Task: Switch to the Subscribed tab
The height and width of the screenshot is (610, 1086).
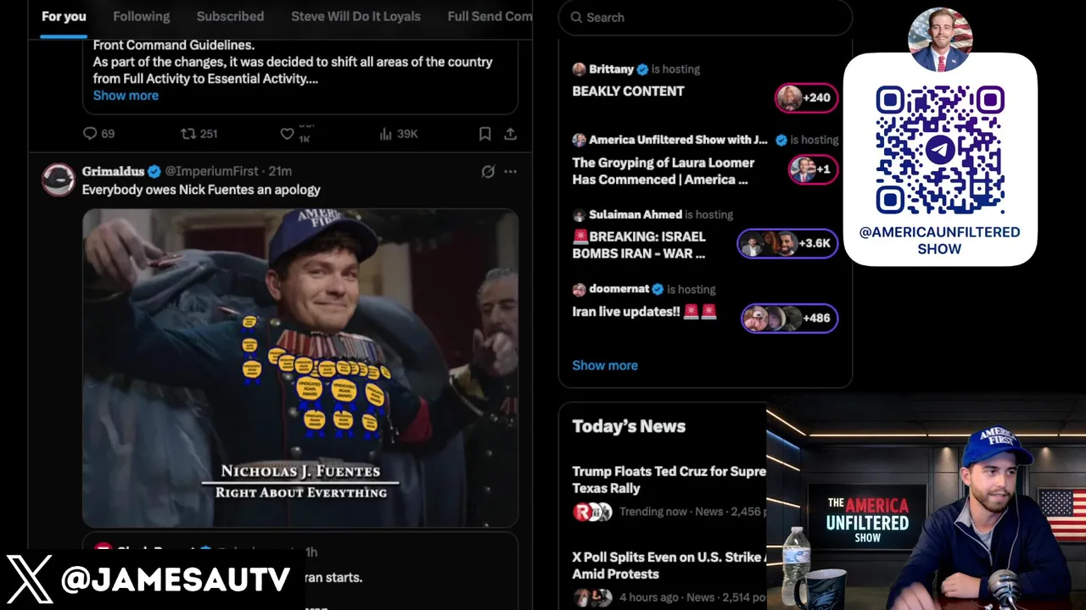Action: 230,16
